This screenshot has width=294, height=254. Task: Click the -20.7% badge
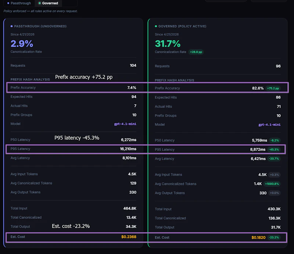pyautogui.click(x=274, y=159)
